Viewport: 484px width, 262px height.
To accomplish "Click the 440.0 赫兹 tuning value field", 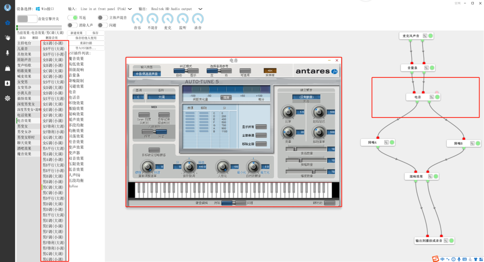I will (202, 167).
